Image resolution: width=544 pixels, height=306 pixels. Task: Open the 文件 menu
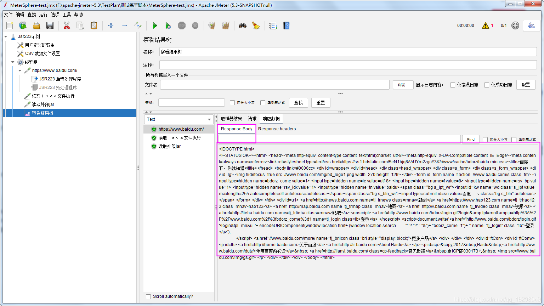point(8,15)
